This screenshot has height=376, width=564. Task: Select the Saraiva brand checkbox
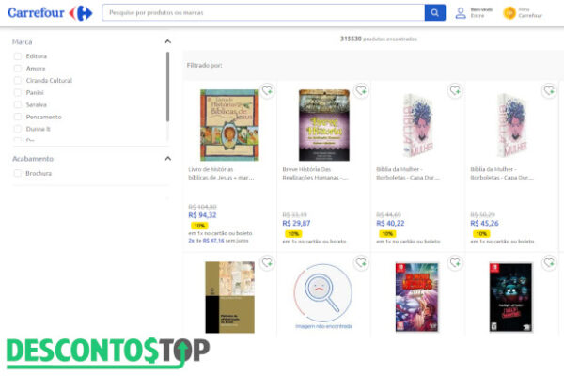[x=18, y=104]
